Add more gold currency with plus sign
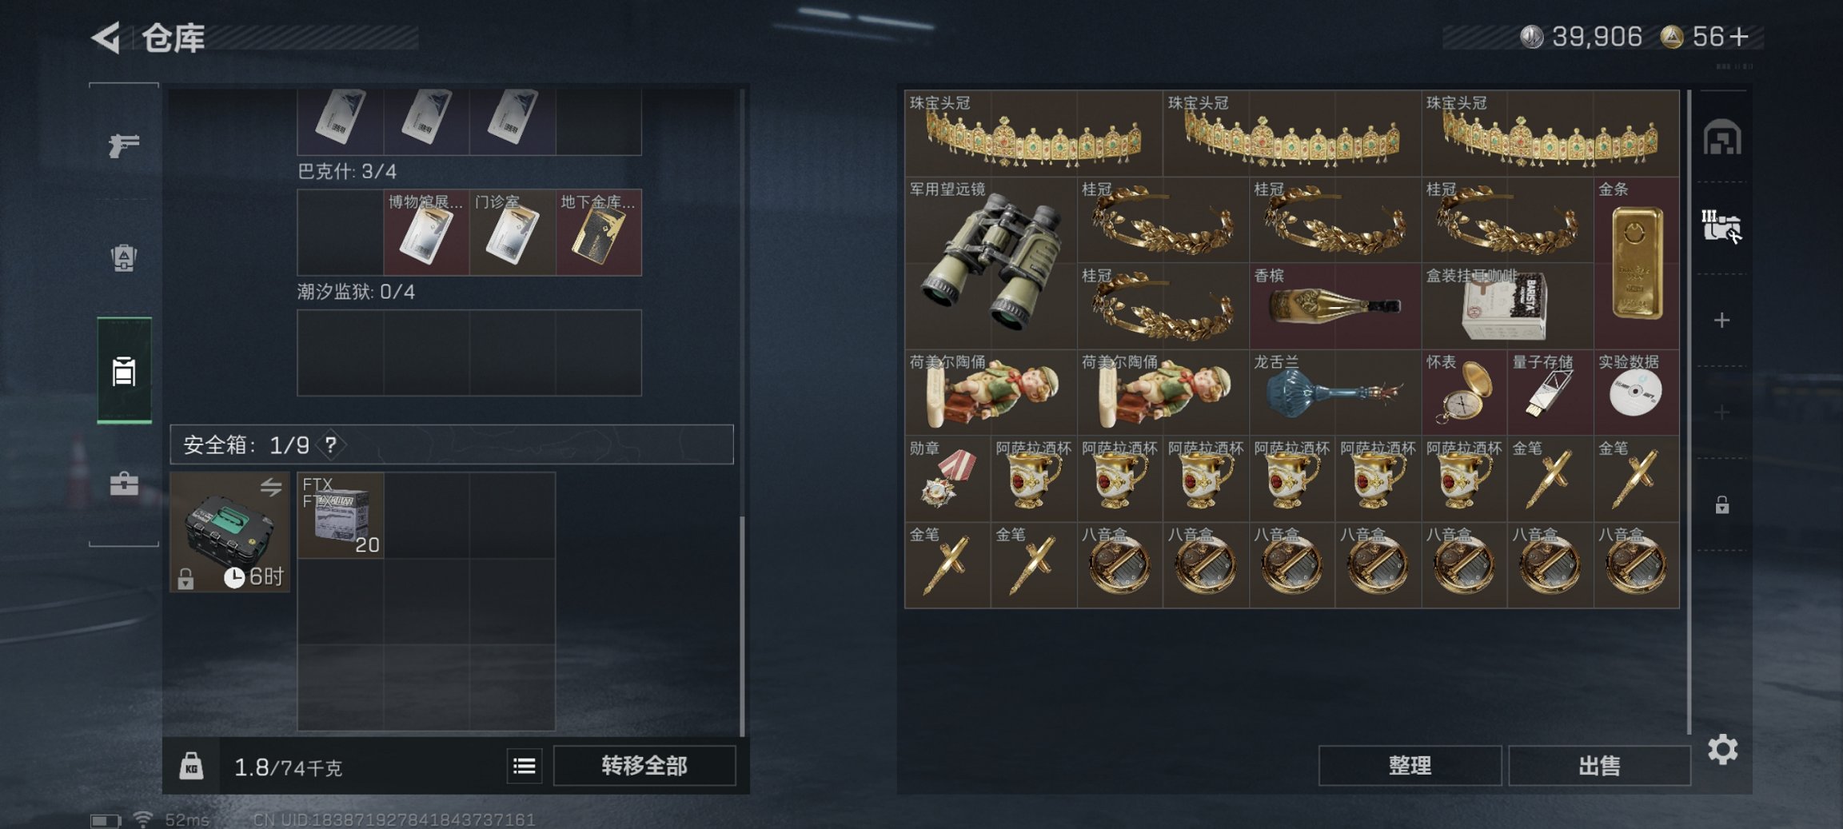This screenshot has height=829, width=1843. pos(1739,37)
